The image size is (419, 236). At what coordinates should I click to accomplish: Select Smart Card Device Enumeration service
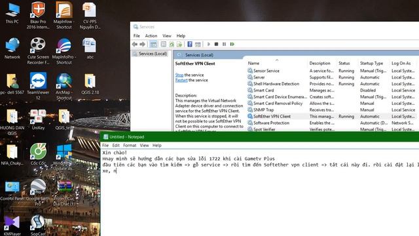[331, 97]
